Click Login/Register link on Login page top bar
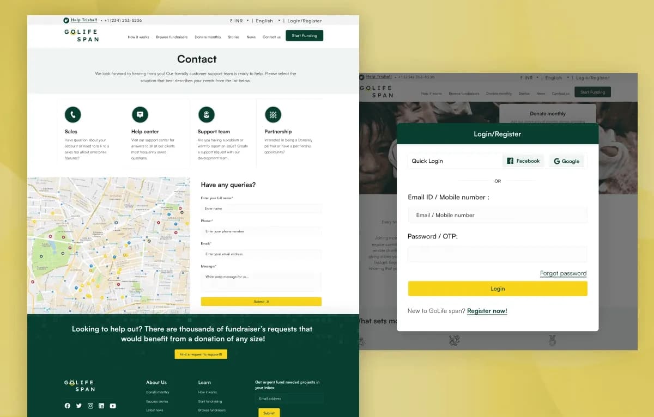 point(592,78)
